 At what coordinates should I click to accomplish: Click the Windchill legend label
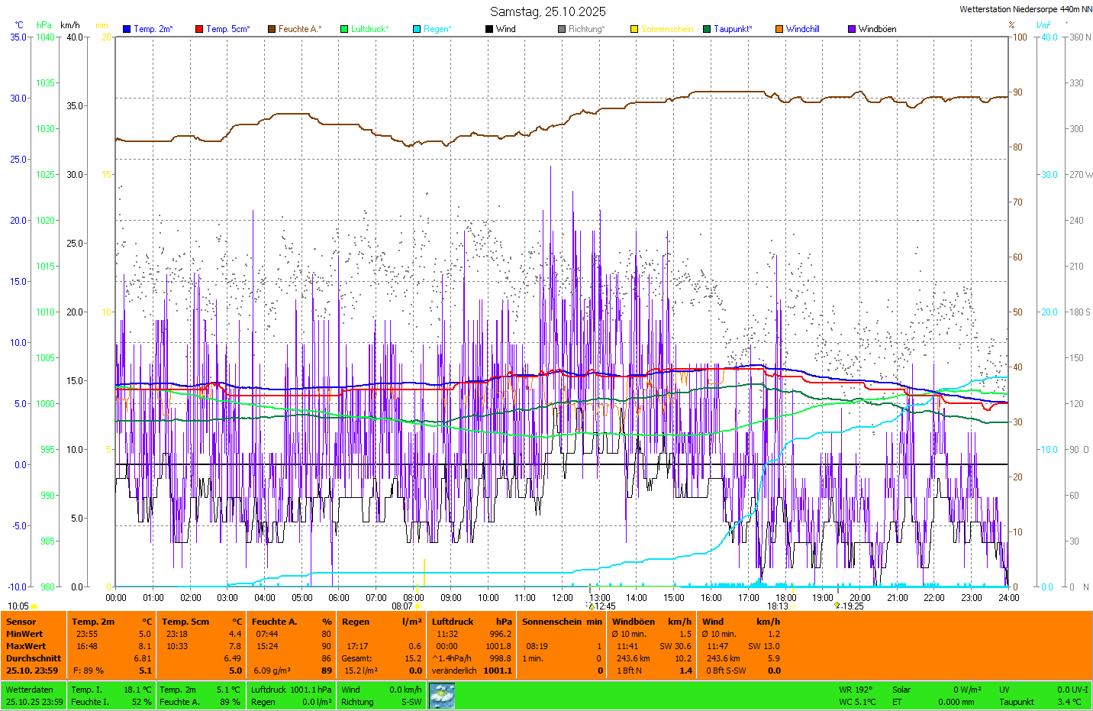pos(802,29)
